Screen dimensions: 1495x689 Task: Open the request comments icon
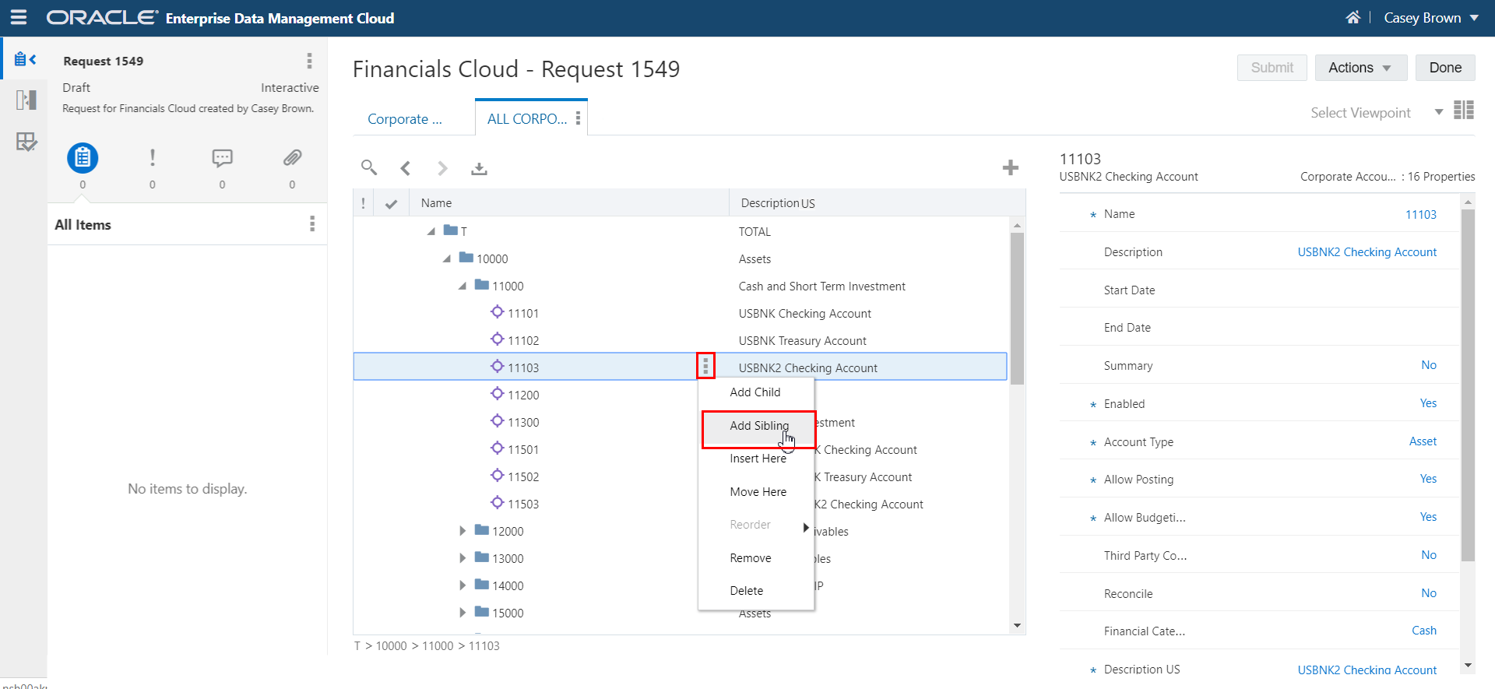(222, 158)
